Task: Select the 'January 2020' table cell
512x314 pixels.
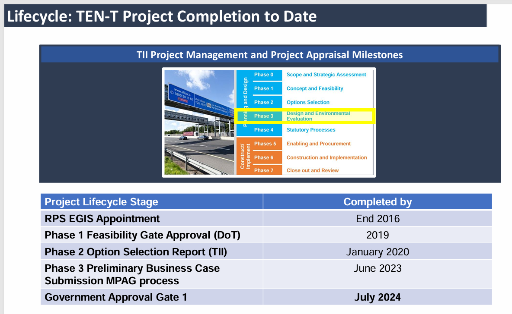Action: point(378,252)
